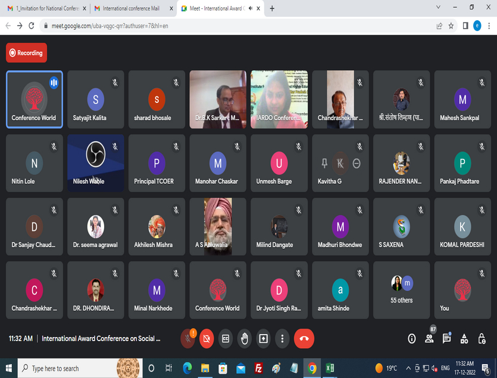Open Task View in taskbar
The image size is (497, 378).
168,368
